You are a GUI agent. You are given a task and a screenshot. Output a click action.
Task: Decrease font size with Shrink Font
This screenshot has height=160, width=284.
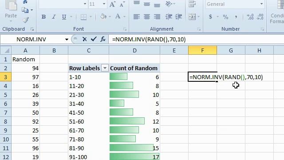point(122,4)
